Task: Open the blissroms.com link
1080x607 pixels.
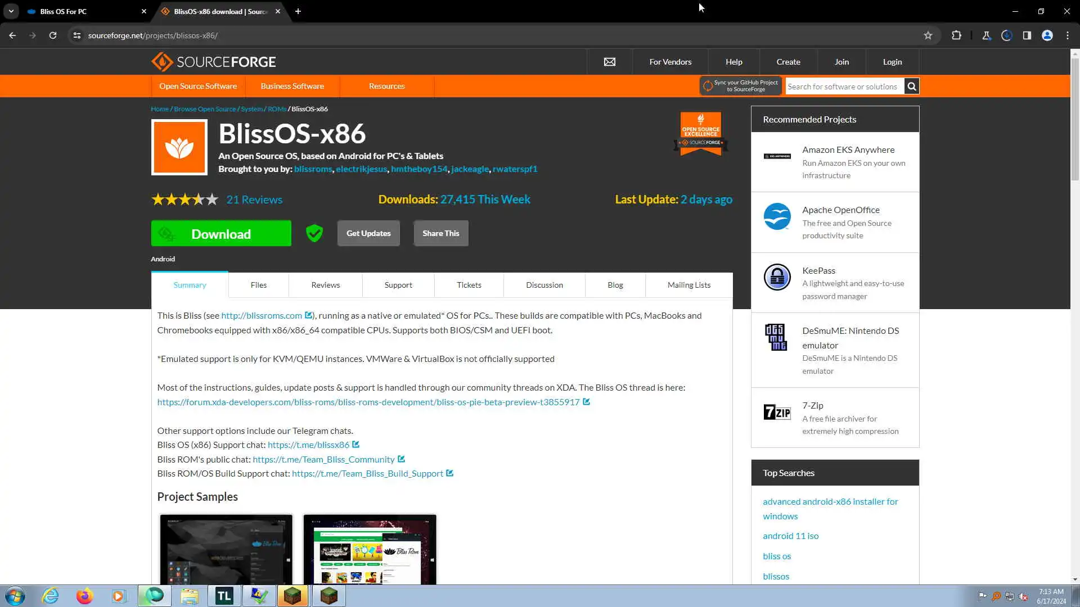Action: [x=262, y=316]
